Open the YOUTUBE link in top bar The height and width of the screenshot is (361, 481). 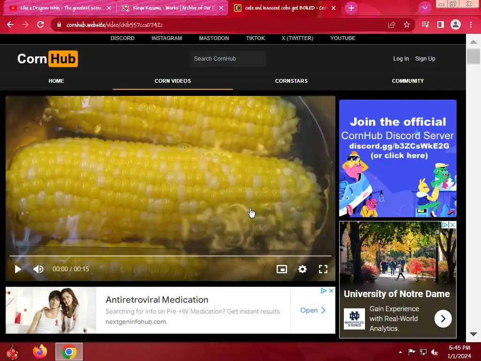pyautogui.click(x=342, y=38)
